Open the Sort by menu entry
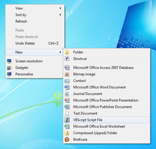Viewport: 156px width, 149px height. click(x=35, y=15)
